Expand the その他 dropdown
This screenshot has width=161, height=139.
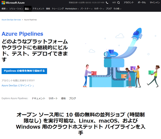(x=117, y=9)
